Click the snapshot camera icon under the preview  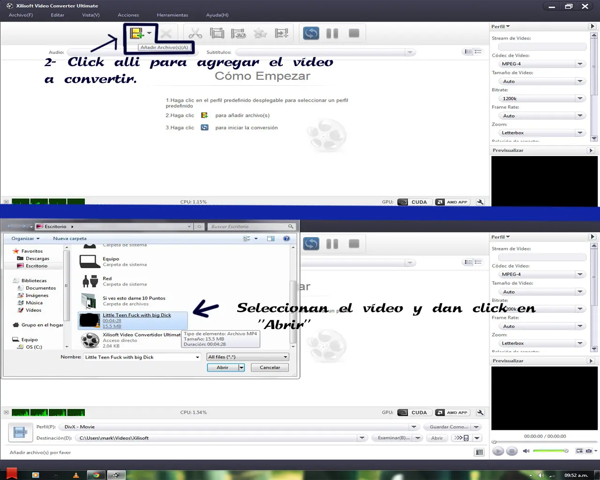[x=588, y=450]
